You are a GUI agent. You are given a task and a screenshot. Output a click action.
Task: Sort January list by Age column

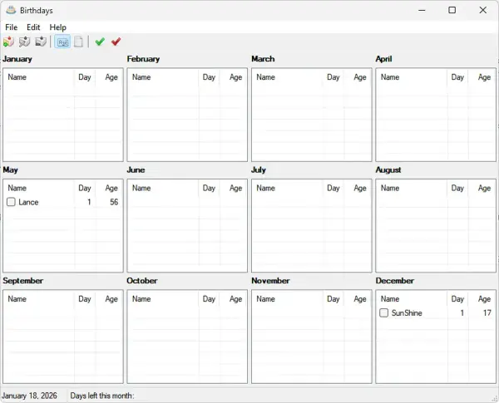coord(109,77)
